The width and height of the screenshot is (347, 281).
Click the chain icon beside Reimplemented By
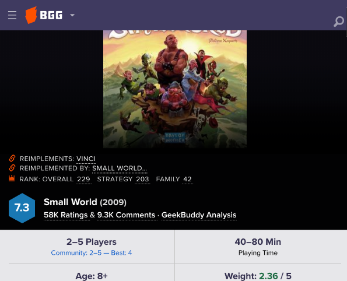pyautogui.click(x=12, y=168)
